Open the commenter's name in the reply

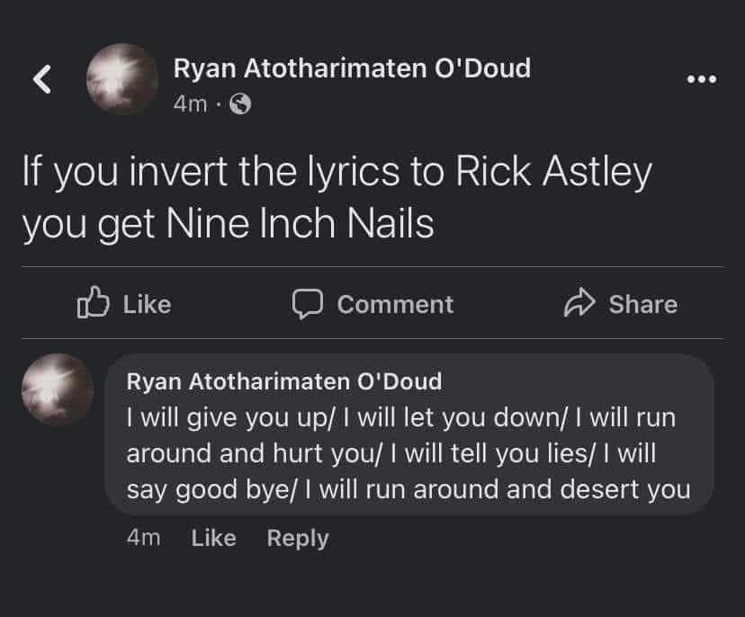coord(283,380)
